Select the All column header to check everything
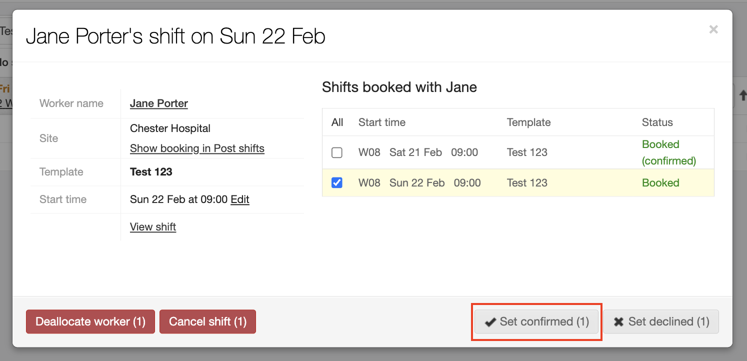The width and height of the screenshot is (747, 361). click(x=337, y=122)
